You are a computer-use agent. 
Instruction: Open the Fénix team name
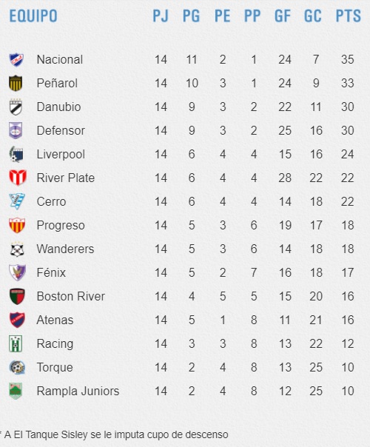(x=51, y=273)
